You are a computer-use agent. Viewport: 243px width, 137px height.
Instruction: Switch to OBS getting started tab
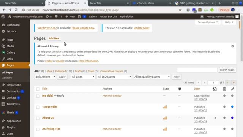194,3
